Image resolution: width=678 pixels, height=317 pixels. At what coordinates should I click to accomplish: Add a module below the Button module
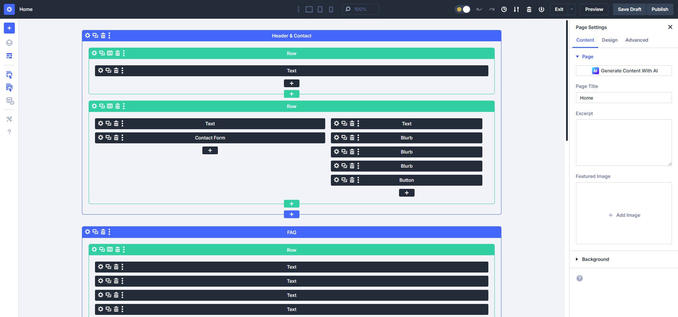(407, 193)
